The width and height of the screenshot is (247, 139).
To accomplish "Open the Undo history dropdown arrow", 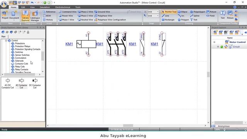I will tap(35, 3).
